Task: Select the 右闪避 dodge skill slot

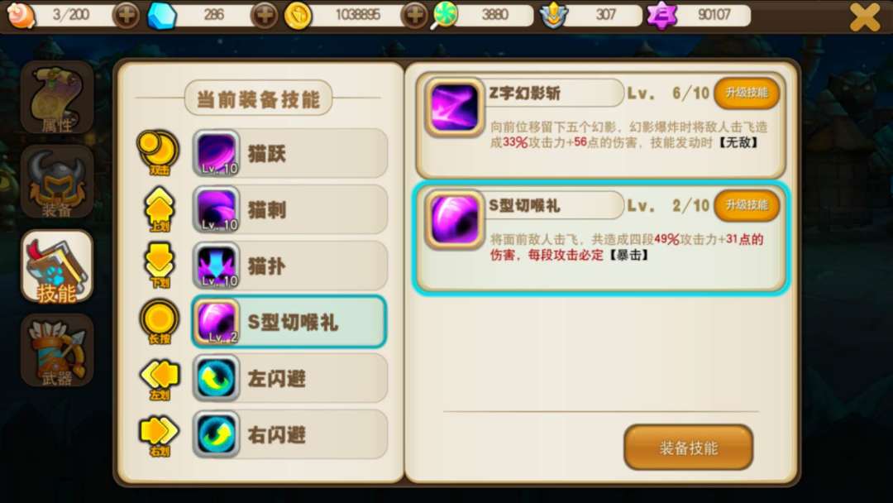Action: click(x=290, y=434)
